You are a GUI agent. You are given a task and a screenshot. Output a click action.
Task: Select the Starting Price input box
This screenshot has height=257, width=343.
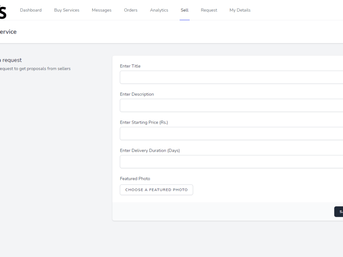click(230, 133)
